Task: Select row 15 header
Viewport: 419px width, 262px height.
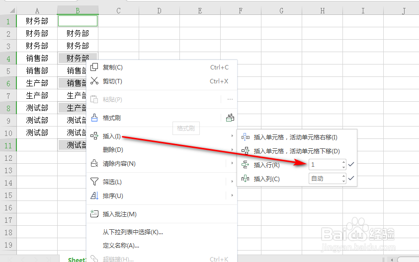Action: pos(8,196)
